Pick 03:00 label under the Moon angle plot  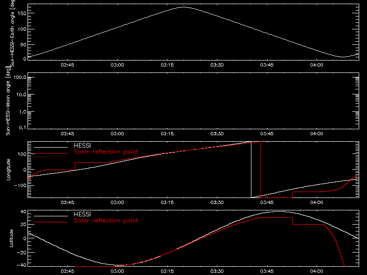tap(117, 134)
